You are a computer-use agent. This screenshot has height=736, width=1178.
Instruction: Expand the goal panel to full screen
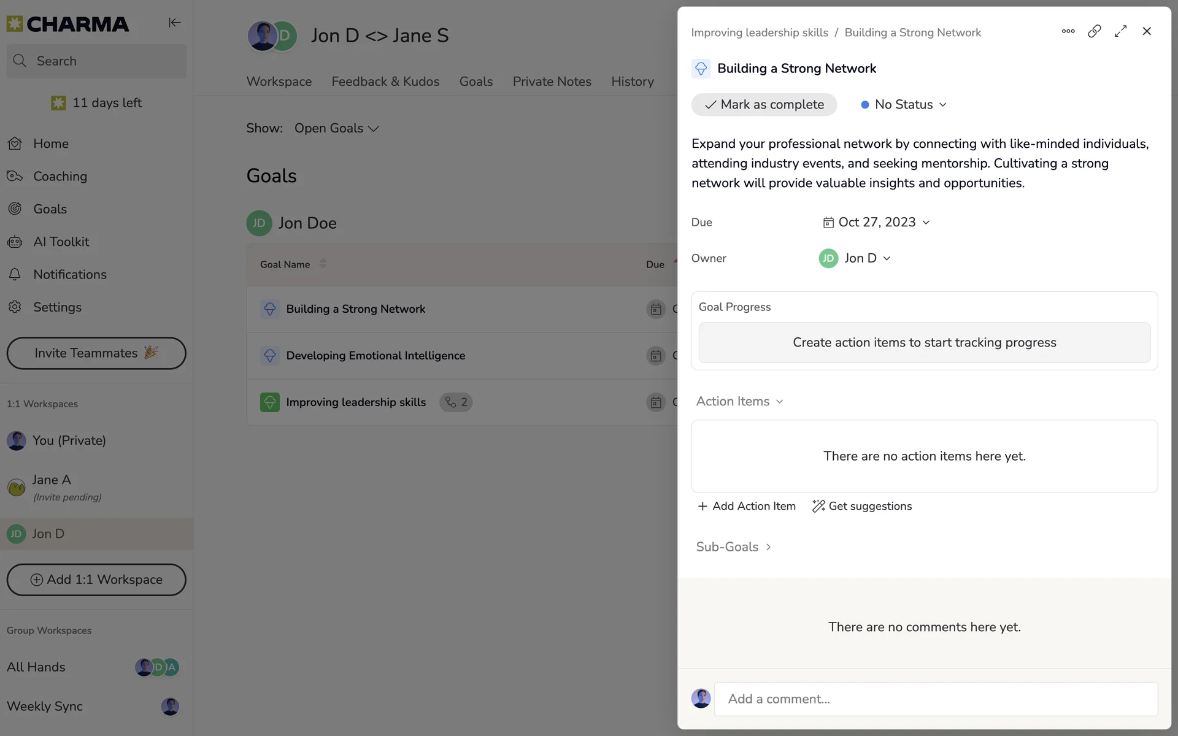pos(1120,31)
